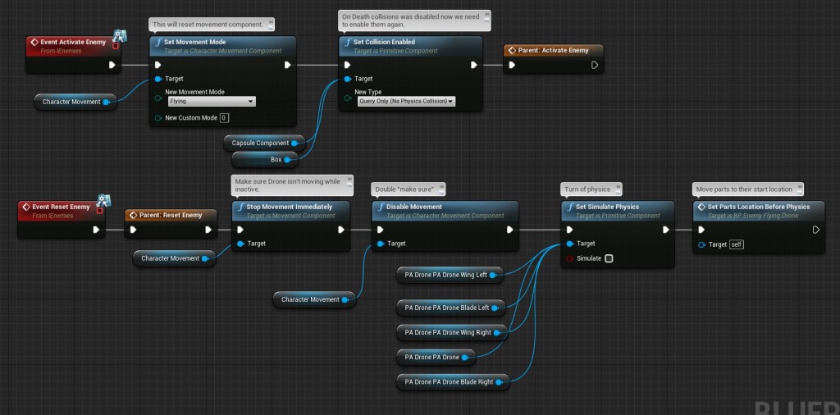
Task: Click the exec output pin of Set Simulate Physics
Action: click(666, 230)
